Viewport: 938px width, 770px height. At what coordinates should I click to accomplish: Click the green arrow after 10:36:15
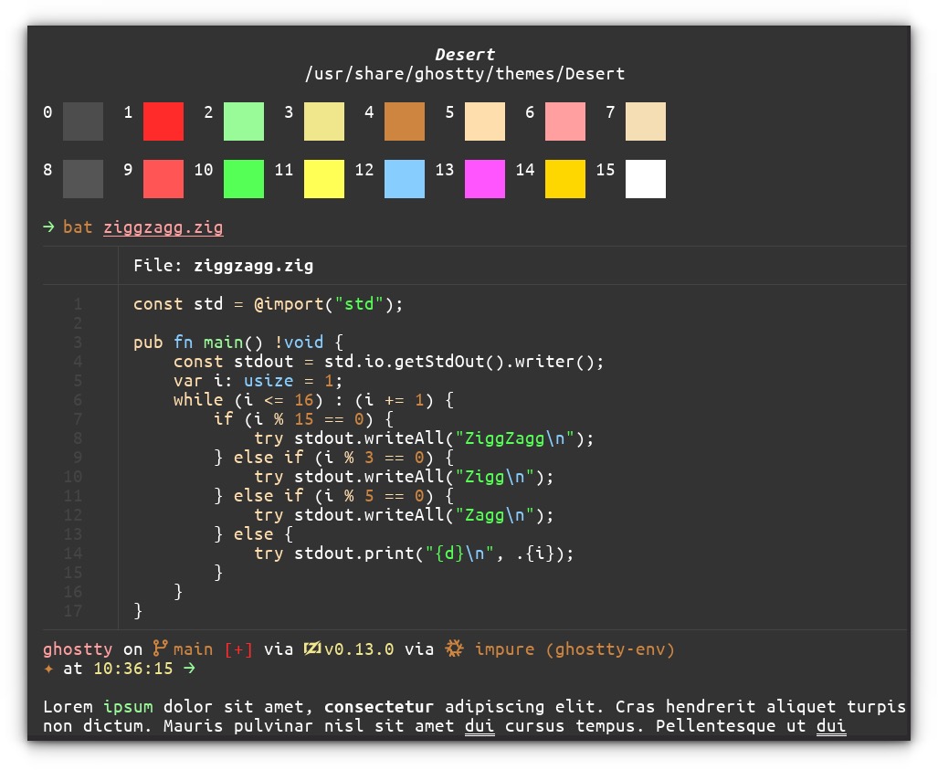[189, 669]
